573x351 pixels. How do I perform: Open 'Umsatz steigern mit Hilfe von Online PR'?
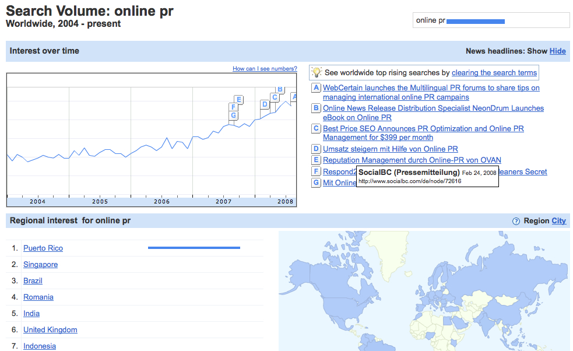390,149
